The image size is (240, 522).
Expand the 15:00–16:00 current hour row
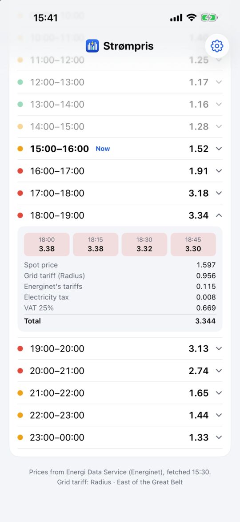tap(120, 149)
